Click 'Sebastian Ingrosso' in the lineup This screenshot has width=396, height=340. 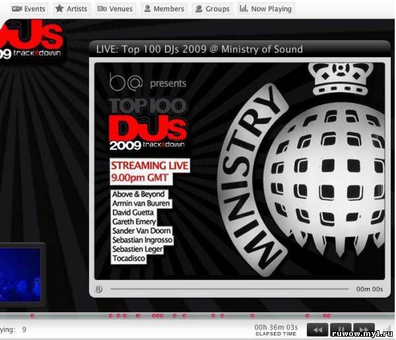tap(143, 240)
